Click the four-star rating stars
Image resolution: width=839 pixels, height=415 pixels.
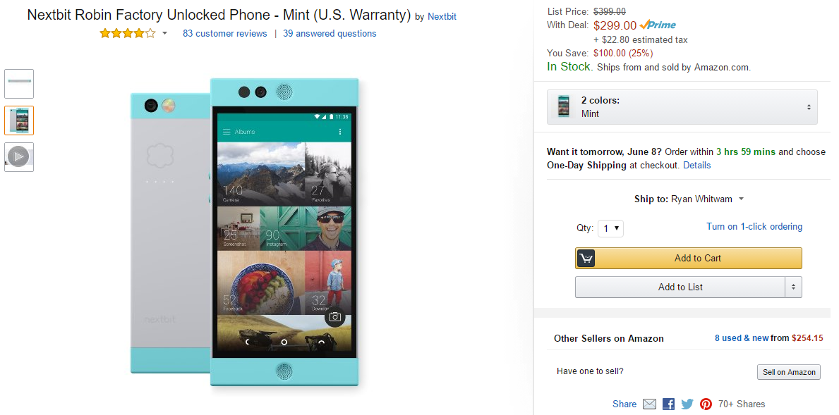[x=126, y=32]
